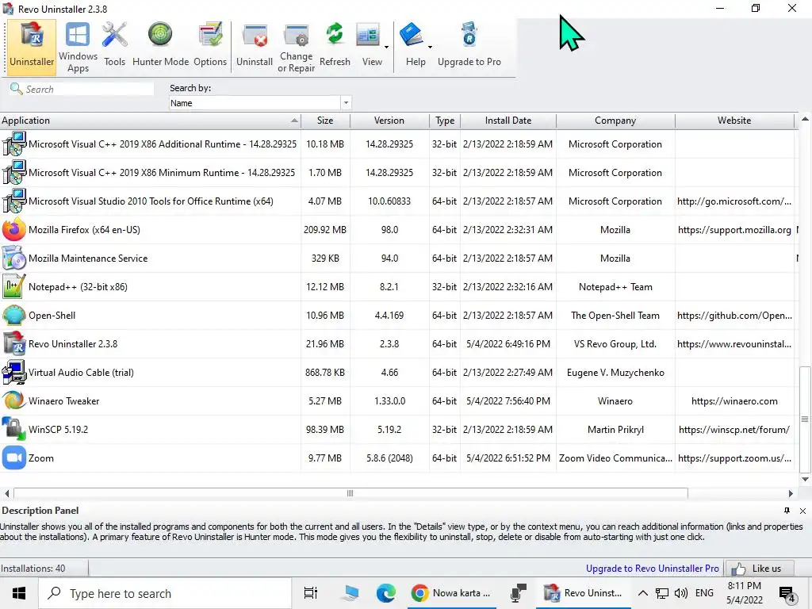Sort by the Type column header
The height and width of the screenshot is (609, 812).
(445, 121)
